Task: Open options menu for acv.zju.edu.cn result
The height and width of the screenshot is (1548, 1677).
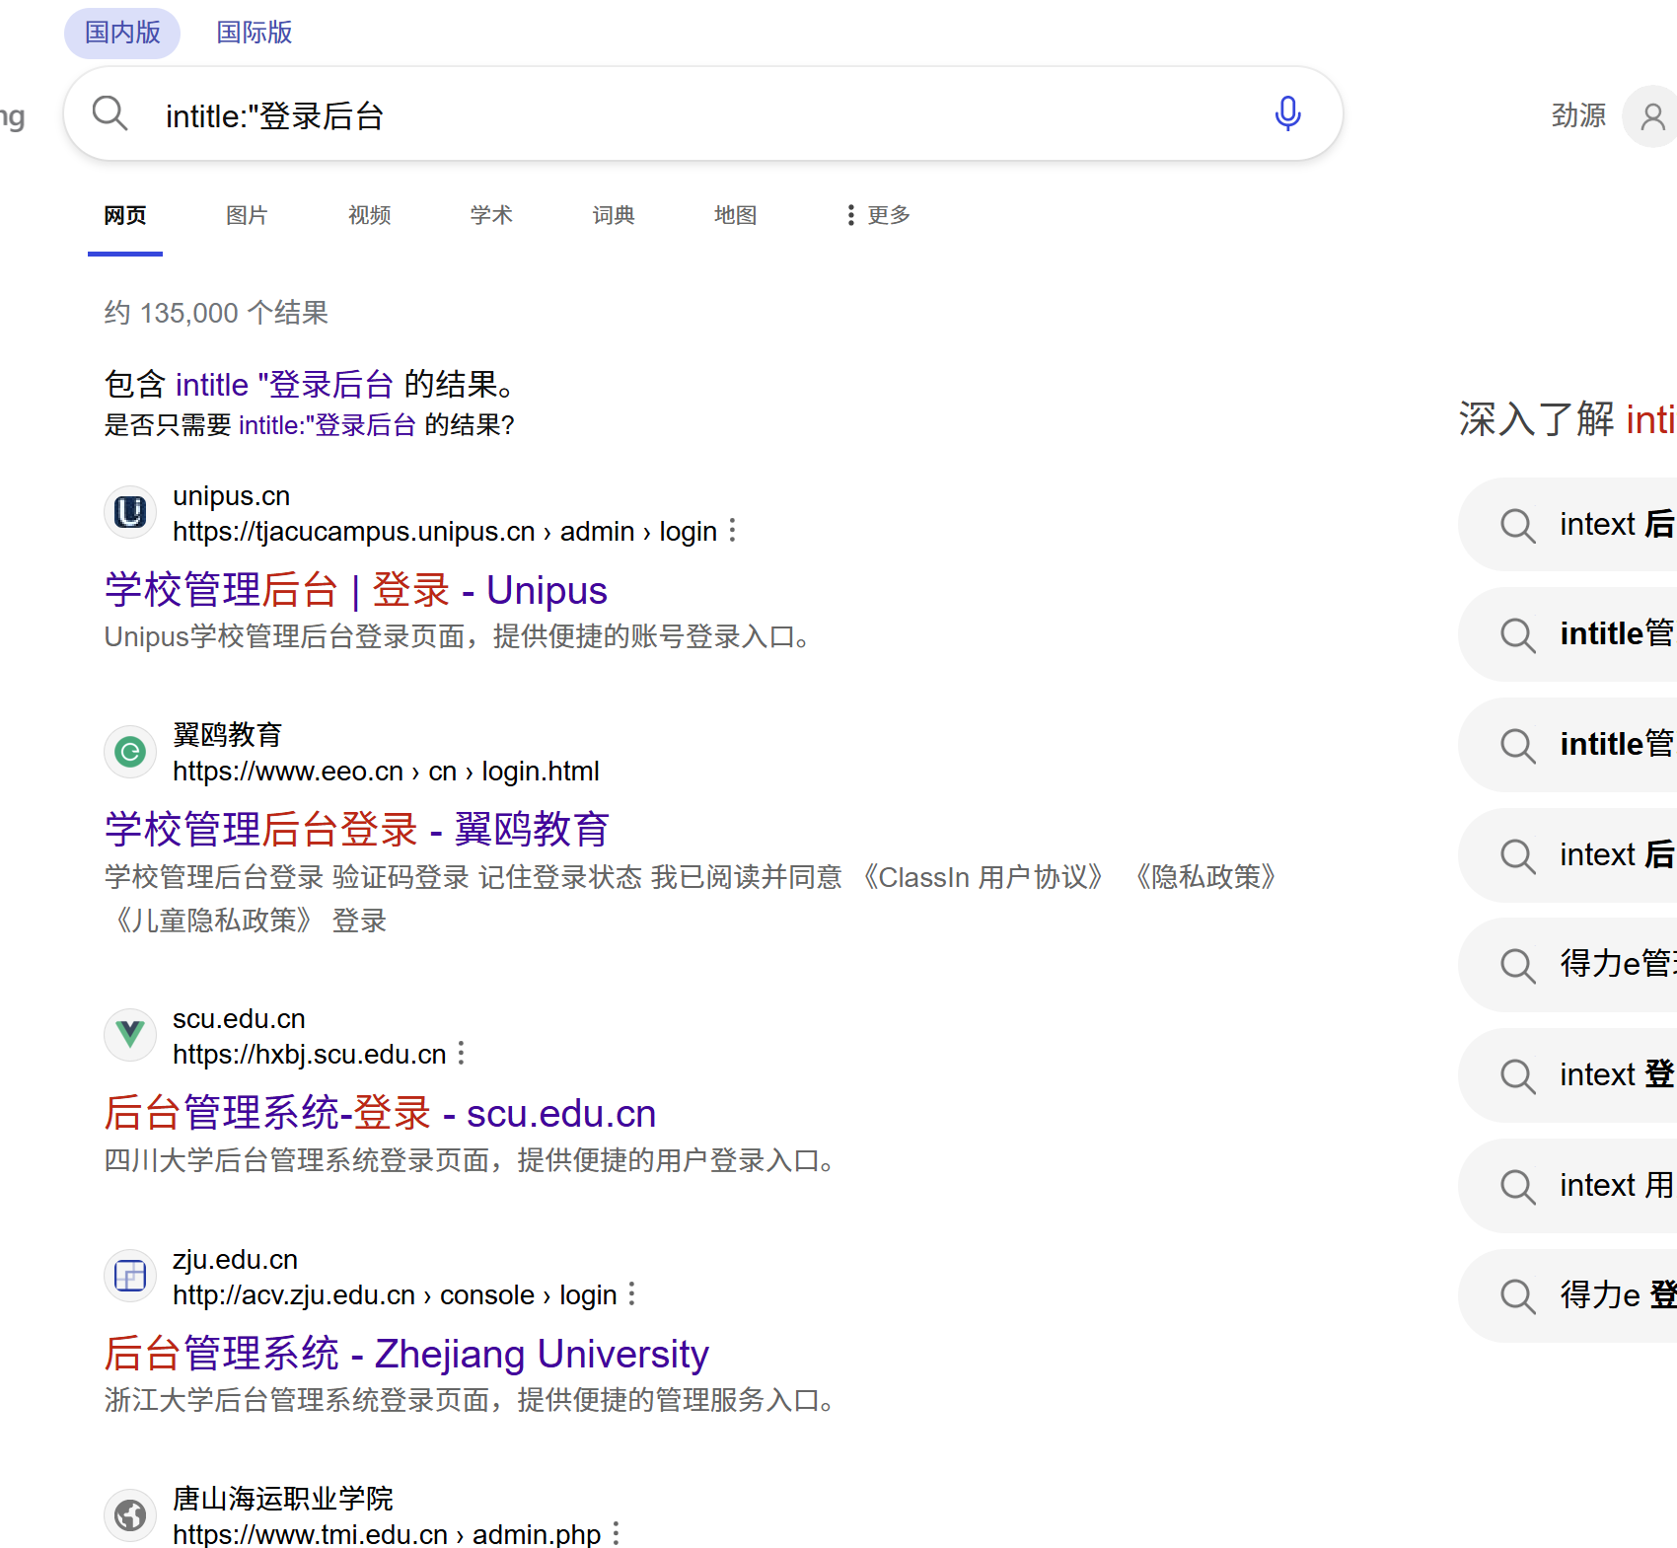Action: tap(631, 1293)
